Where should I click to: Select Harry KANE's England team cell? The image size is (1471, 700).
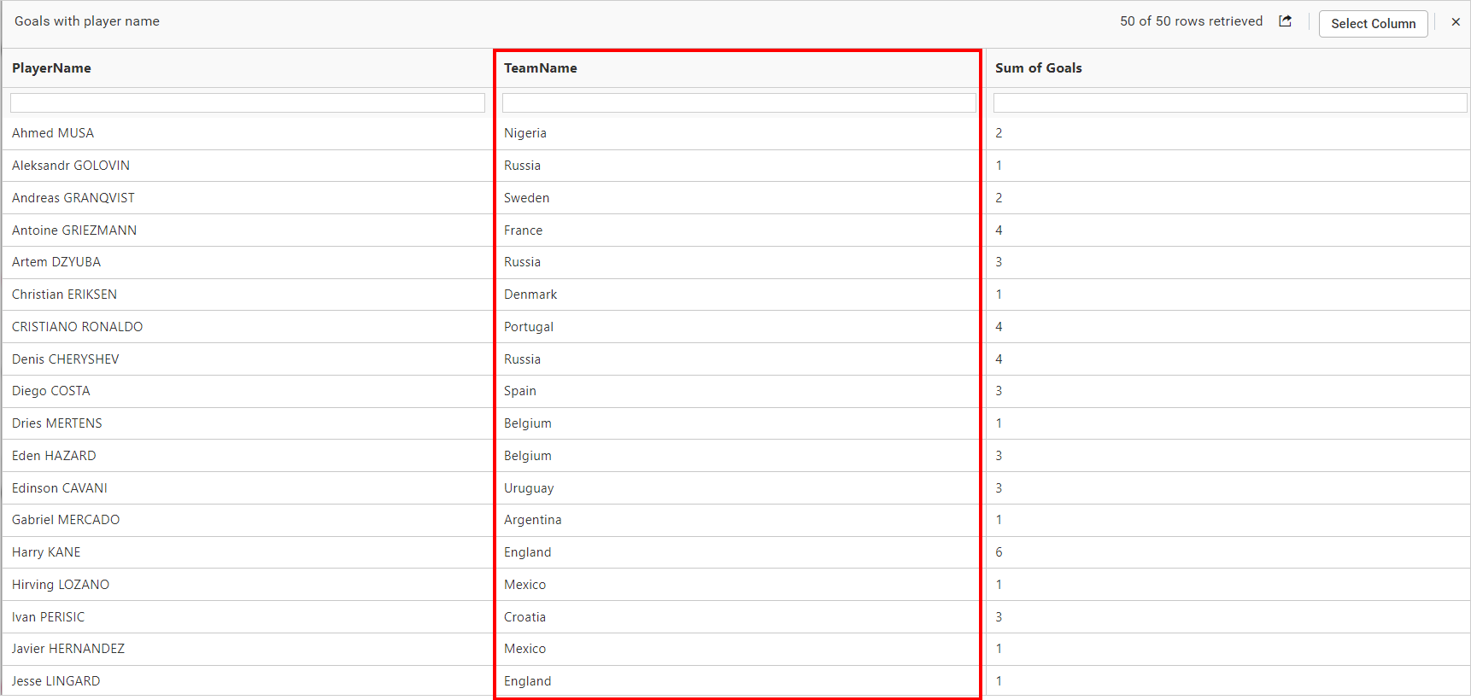527,551
